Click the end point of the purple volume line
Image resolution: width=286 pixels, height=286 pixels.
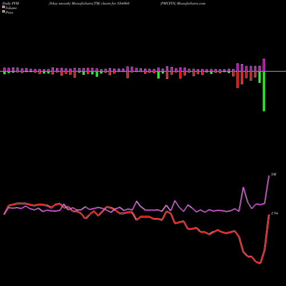click(x=269, y=176)
